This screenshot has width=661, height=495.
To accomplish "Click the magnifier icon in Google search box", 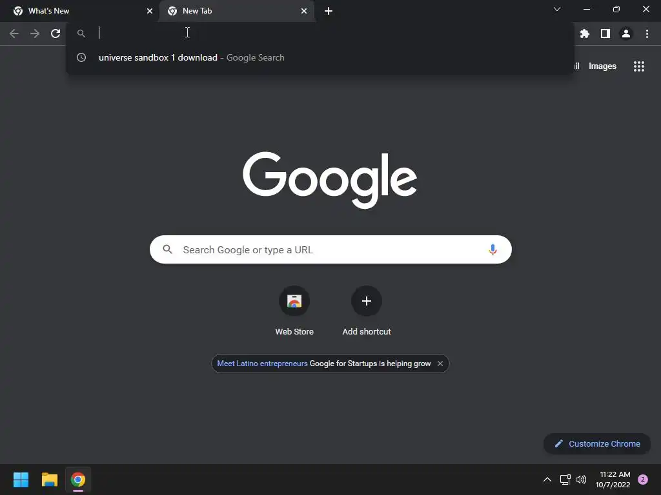I will [167, 249].
